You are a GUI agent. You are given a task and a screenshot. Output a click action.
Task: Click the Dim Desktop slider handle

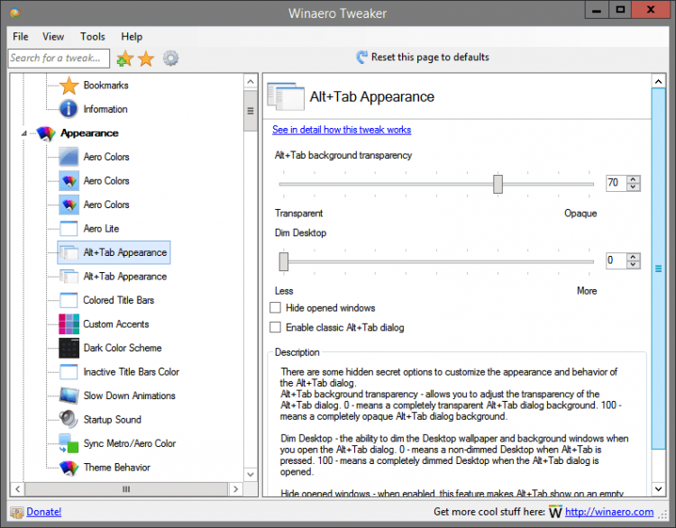click(284, 261)
